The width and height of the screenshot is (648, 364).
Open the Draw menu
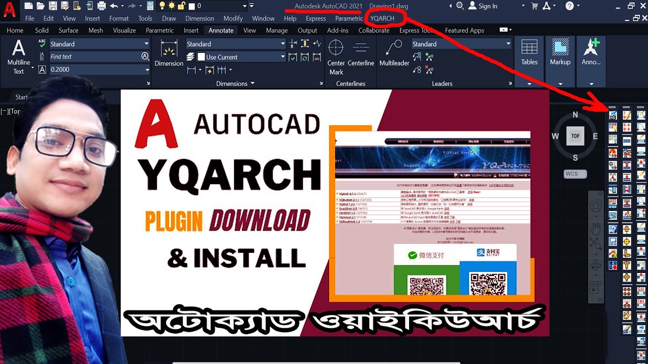pyautogui.click(x=169, y=18)
